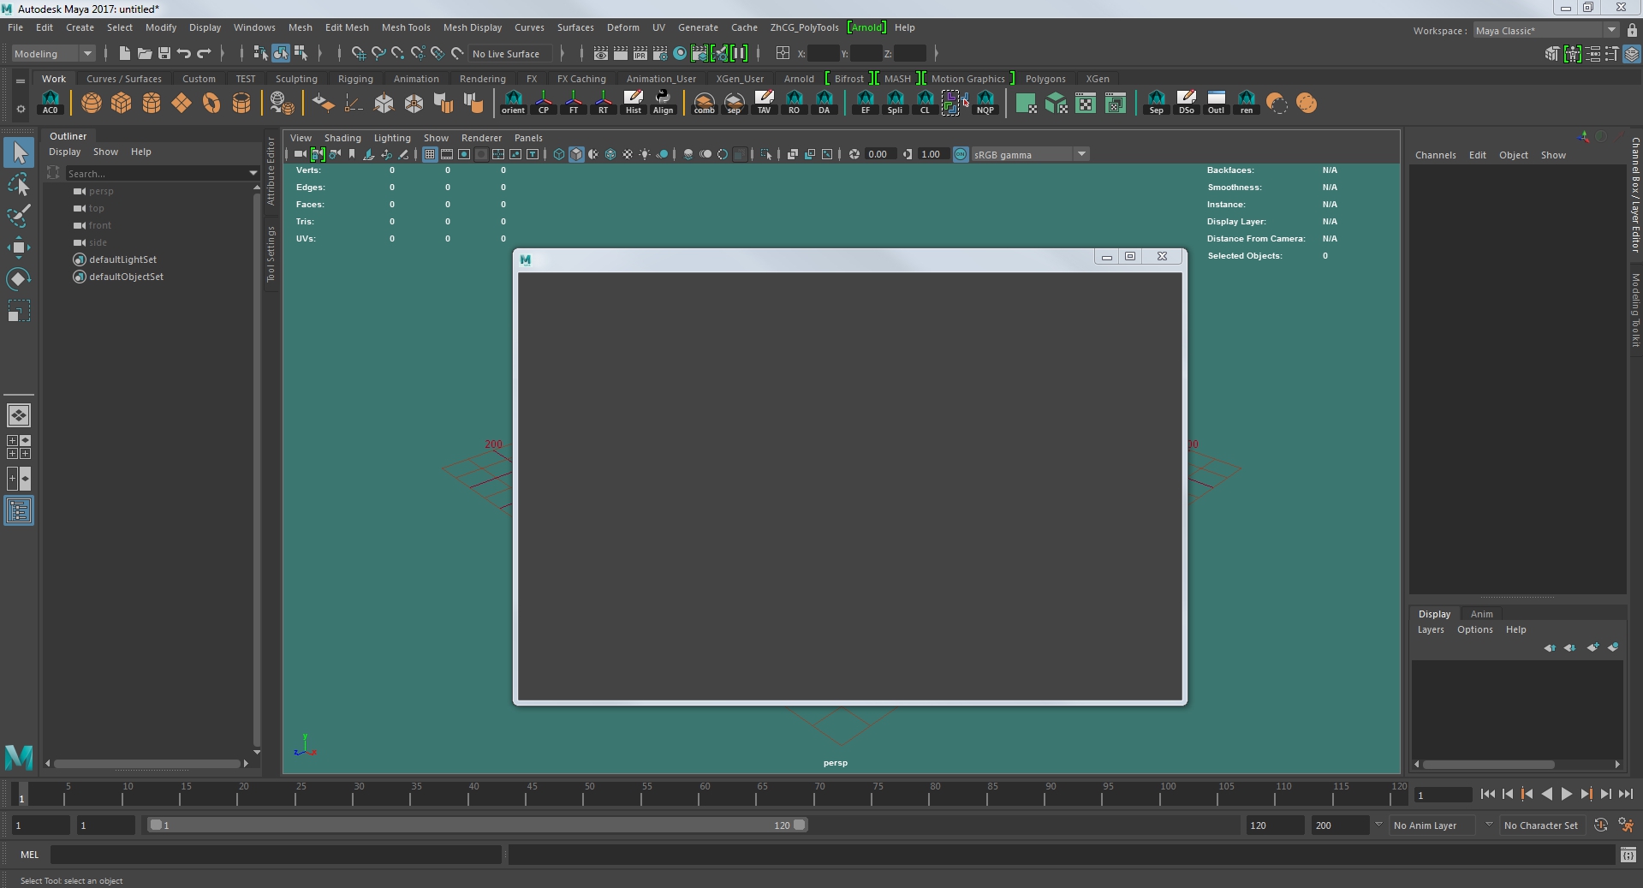Click the Save scene icon
Screen dimensions: 1643x888
[x=164, y=53]
